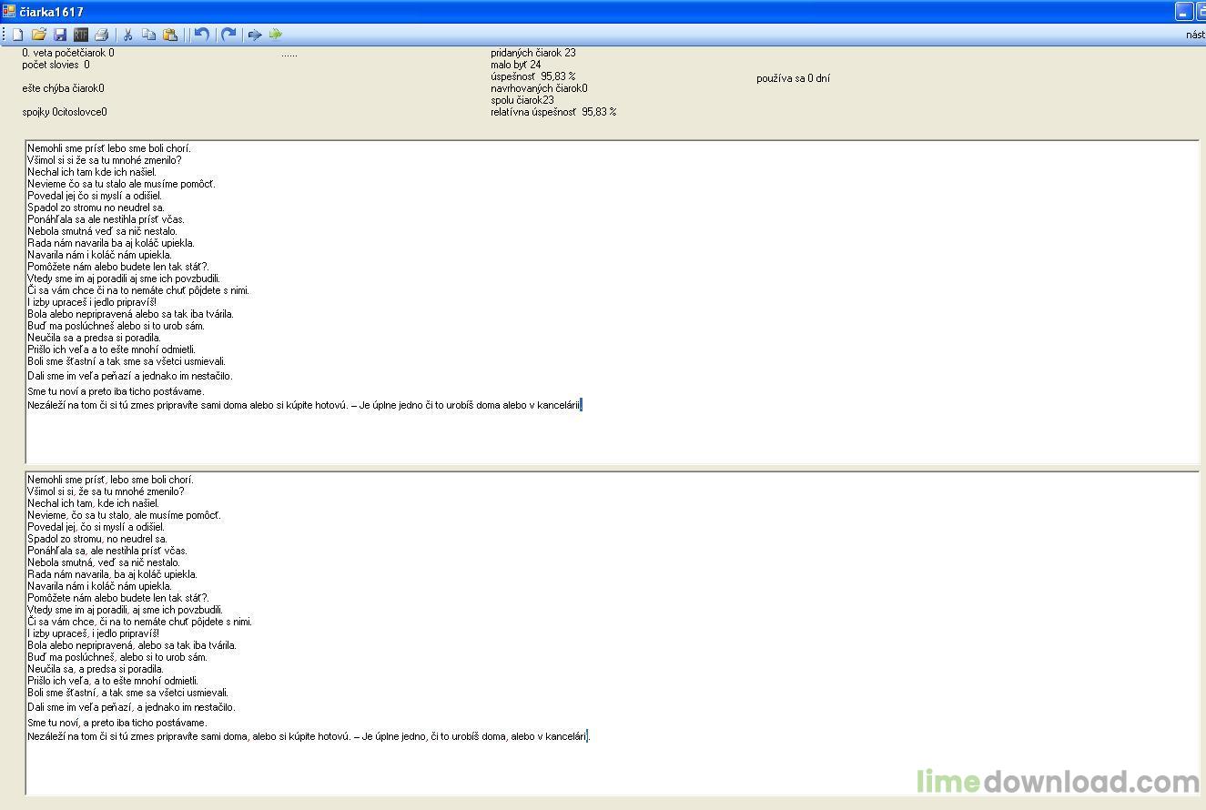Click 'Rada nám navarila, ba aj' lower line
Image resolution: width=1206 pixels, height=810 pixels.
112,574
